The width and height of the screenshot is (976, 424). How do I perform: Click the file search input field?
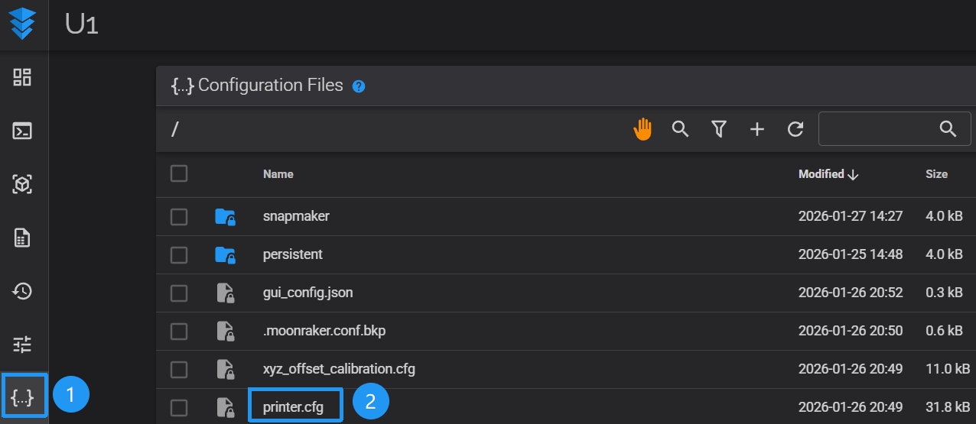(876, 129)
